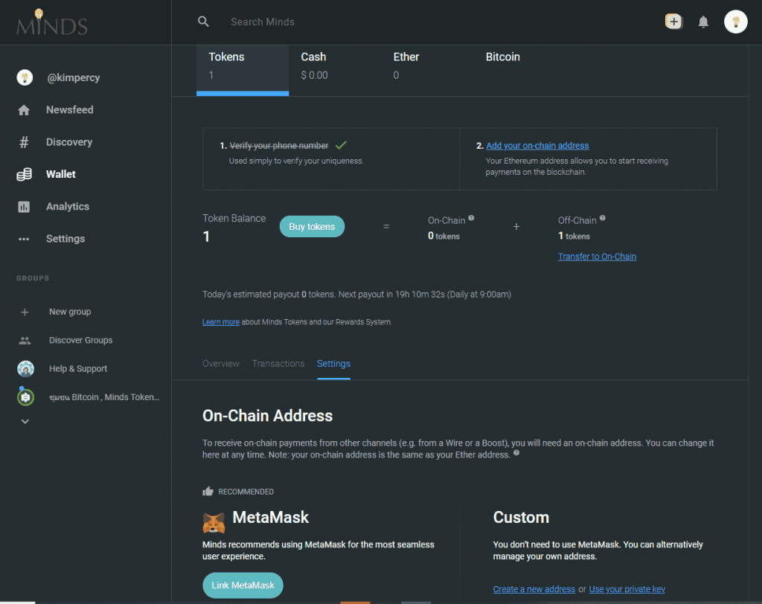Click the MetaMask fox icon
The height and width of the screenshot is (604, 762).
[x=214, y=522]
